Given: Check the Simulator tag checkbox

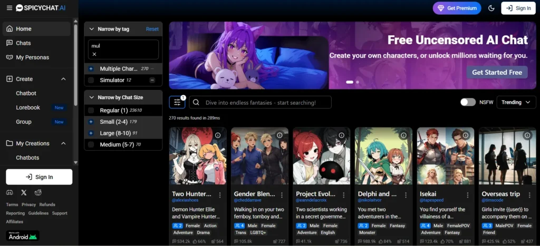Looking at the screenshot, I should coord(91,80).
